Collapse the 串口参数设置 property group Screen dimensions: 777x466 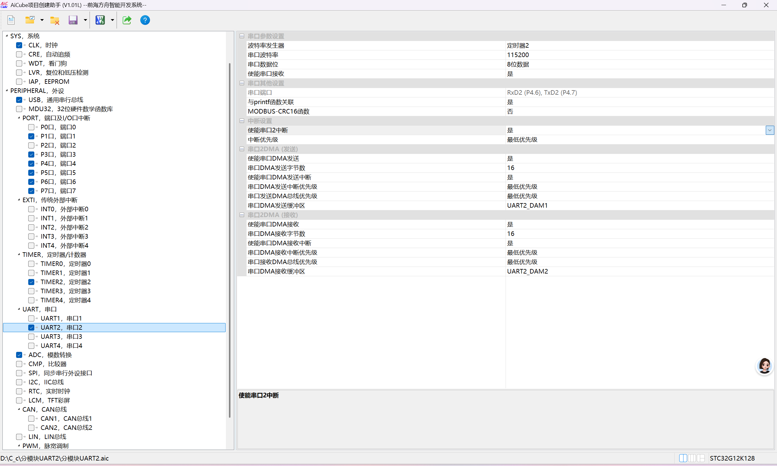point(242,36)
